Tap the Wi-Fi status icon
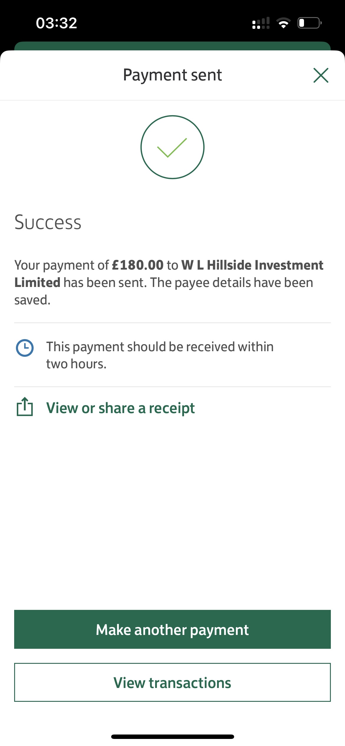The image size is (345, 746). pyautogui.click(x=283, y=23)
